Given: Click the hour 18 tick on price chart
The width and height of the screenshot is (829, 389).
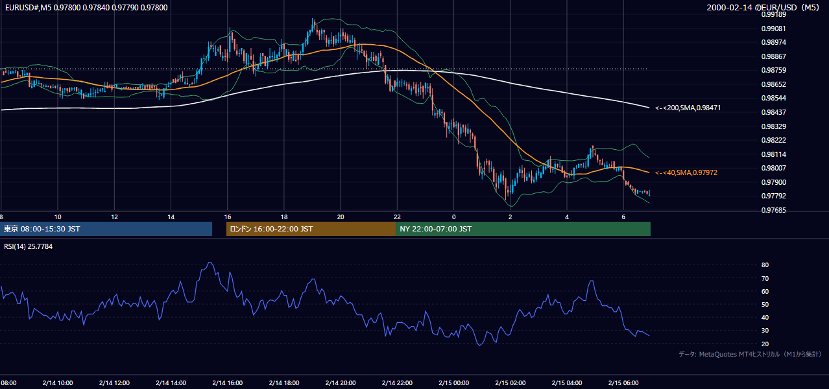Looking at the screenshot, I should coord(284,217).
